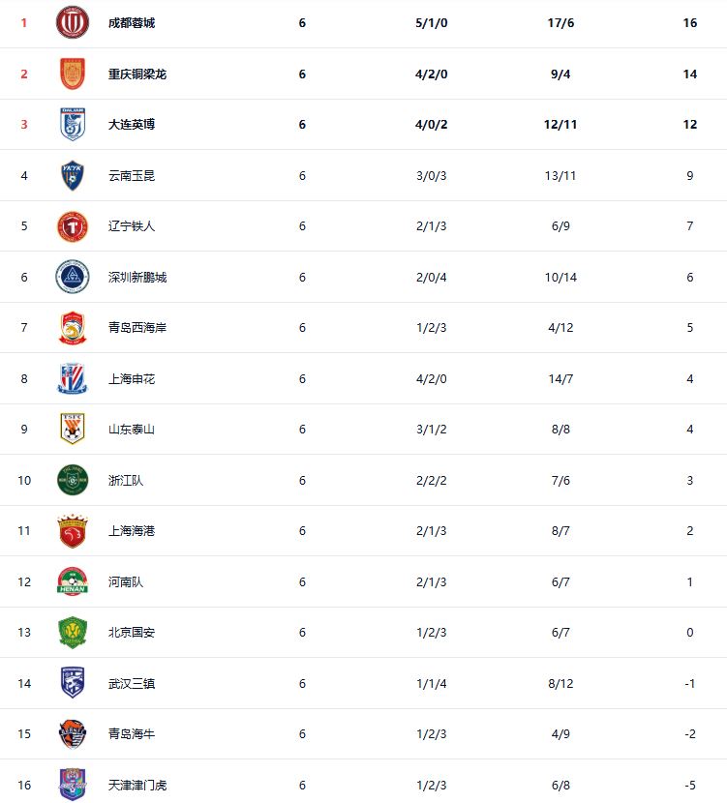Click the 成都蓉城 team logo
Viewport: 727px width, 803px height.
(73, 22)
